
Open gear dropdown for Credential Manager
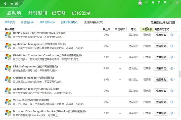coord(172,79)
